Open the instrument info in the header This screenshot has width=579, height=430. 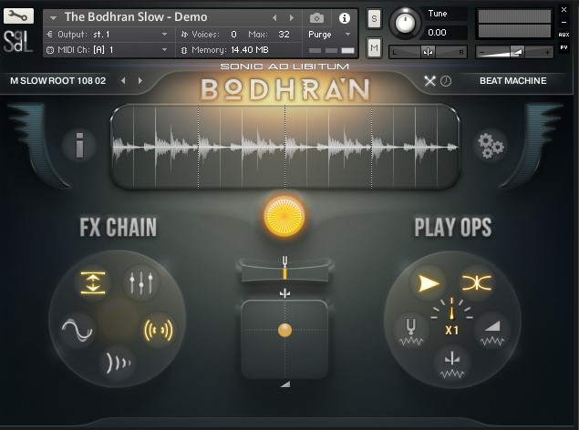click(x=344, y=17)
